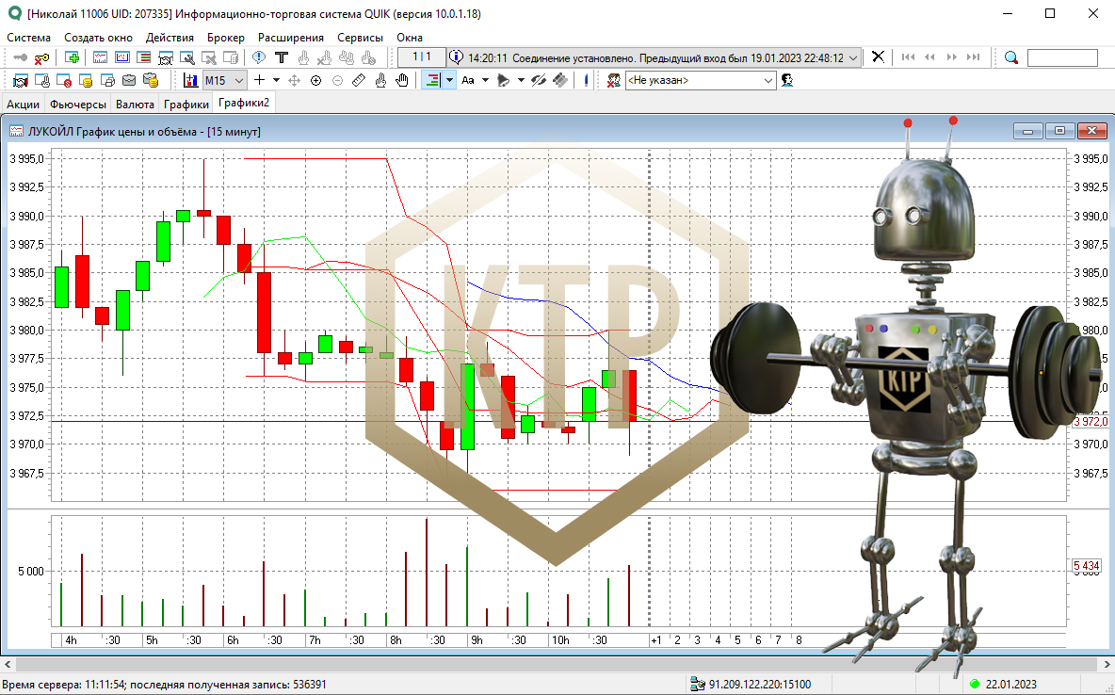Toggle the crossed-eye visibility icon
This screenshot has height=695, width=1115.
[539, 80]
